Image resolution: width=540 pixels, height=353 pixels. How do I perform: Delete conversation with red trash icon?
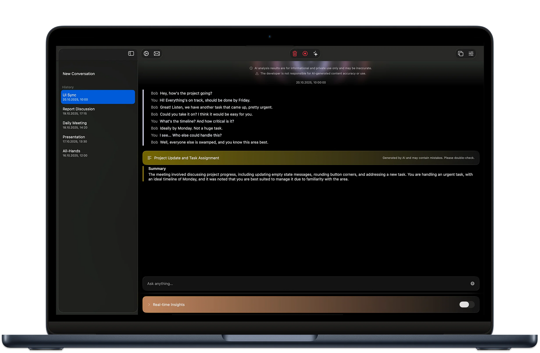coord(295,54)
